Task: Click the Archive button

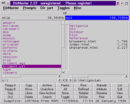Action: [x=47, y=85]
